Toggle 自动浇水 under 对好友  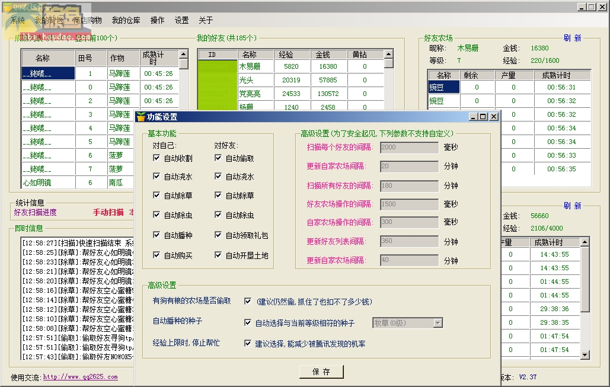[x=218, y=176]
